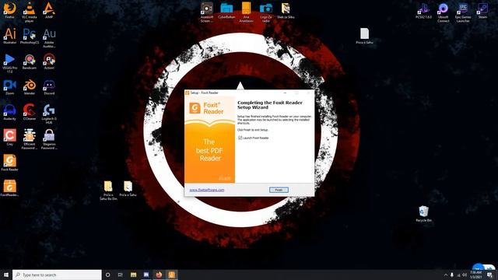
Task: Select the VEGAS Pro desktop icon
Action: (x=9, y=63)
